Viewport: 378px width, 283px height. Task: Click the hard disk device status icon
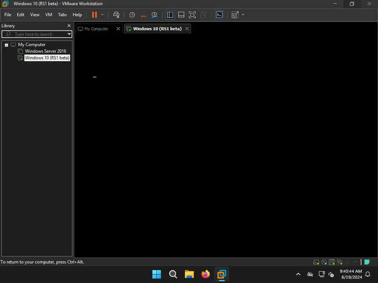coord(316,262)
